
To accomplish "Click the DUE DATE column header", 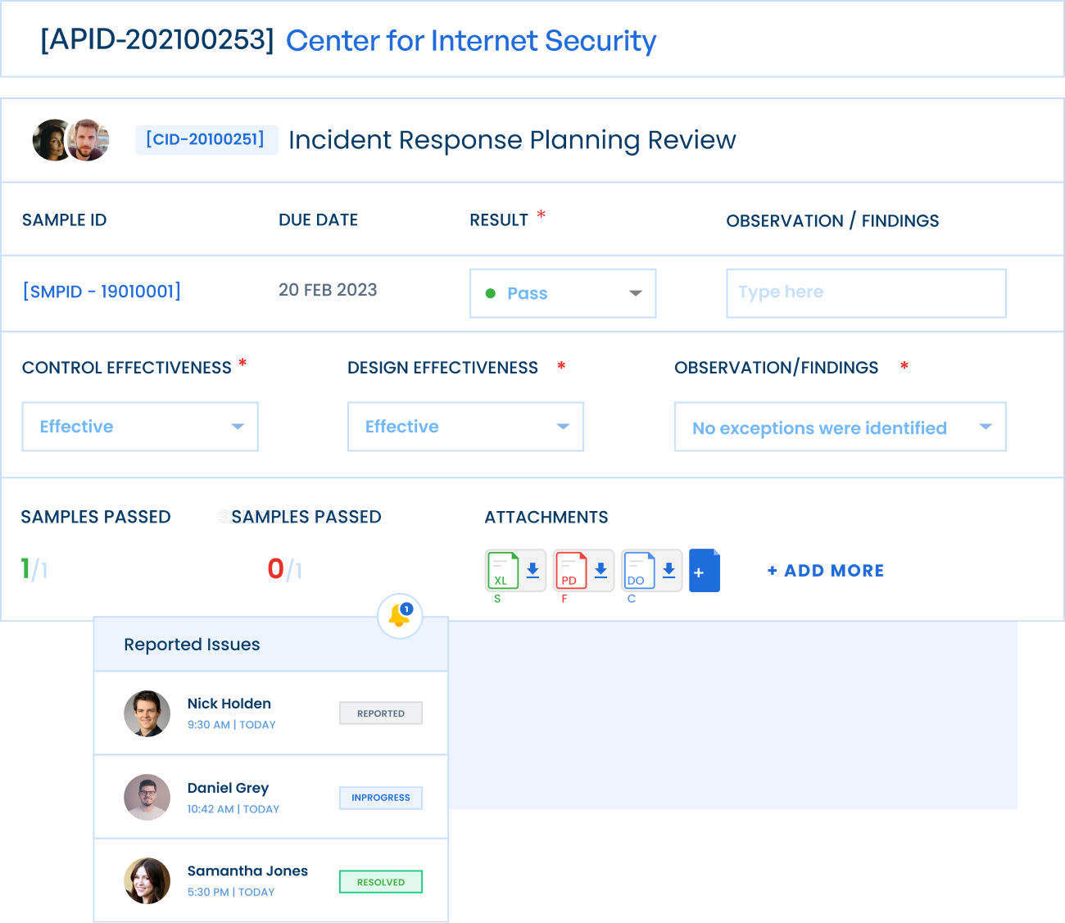I will click(x=319, y=219).
